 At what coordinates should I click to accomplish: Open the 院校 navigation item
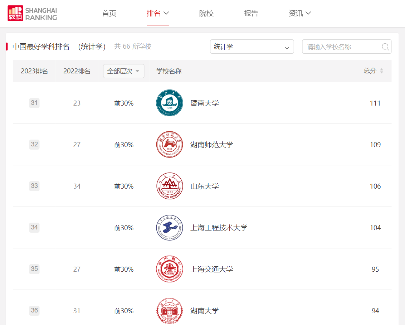click(x=206, y=13)
